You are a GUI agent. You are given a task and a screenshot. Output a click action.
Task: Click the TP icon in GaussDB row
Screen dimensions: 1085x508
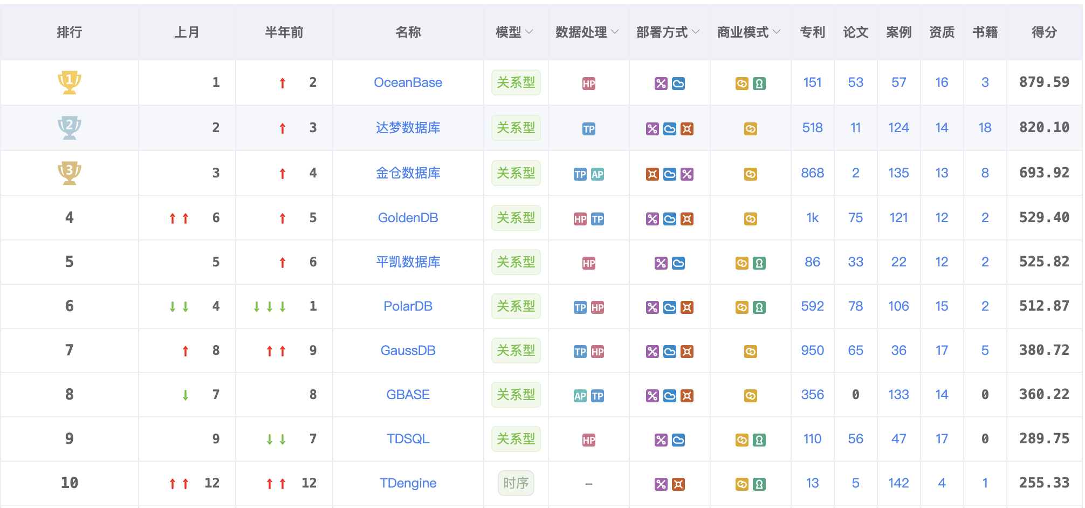pos(580,352)
